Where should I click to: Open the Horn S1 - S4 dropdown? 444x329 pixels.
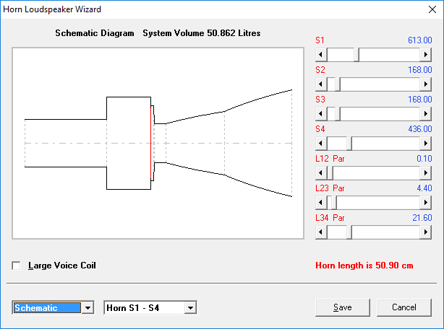(x=190, y=308)
